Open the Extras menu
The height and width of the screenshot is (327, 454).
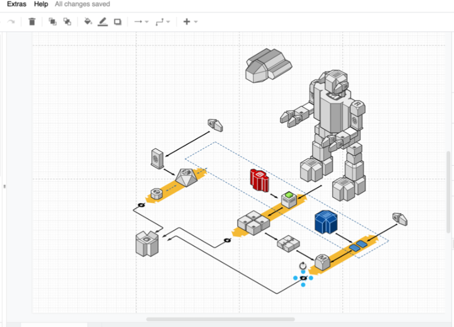(17, 4)
